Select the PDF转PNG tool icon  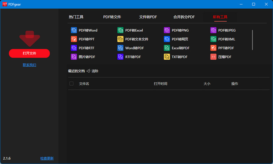click(167, 30)
